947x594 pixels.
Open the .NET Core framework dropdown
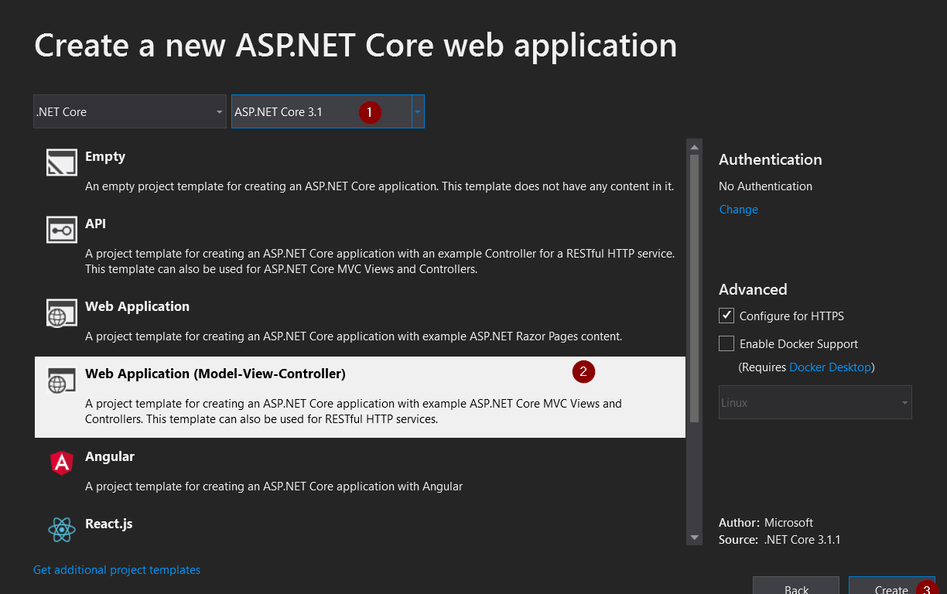click(130, 111)
